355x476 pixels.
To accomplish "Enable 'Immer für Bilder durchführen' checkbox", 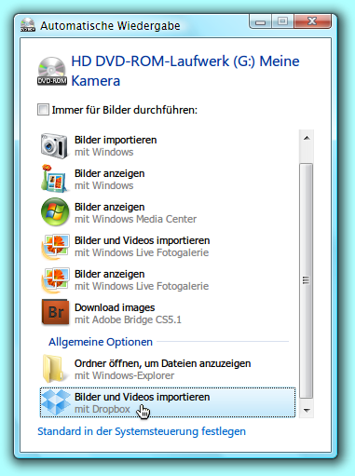I will (x=43, y=110).
